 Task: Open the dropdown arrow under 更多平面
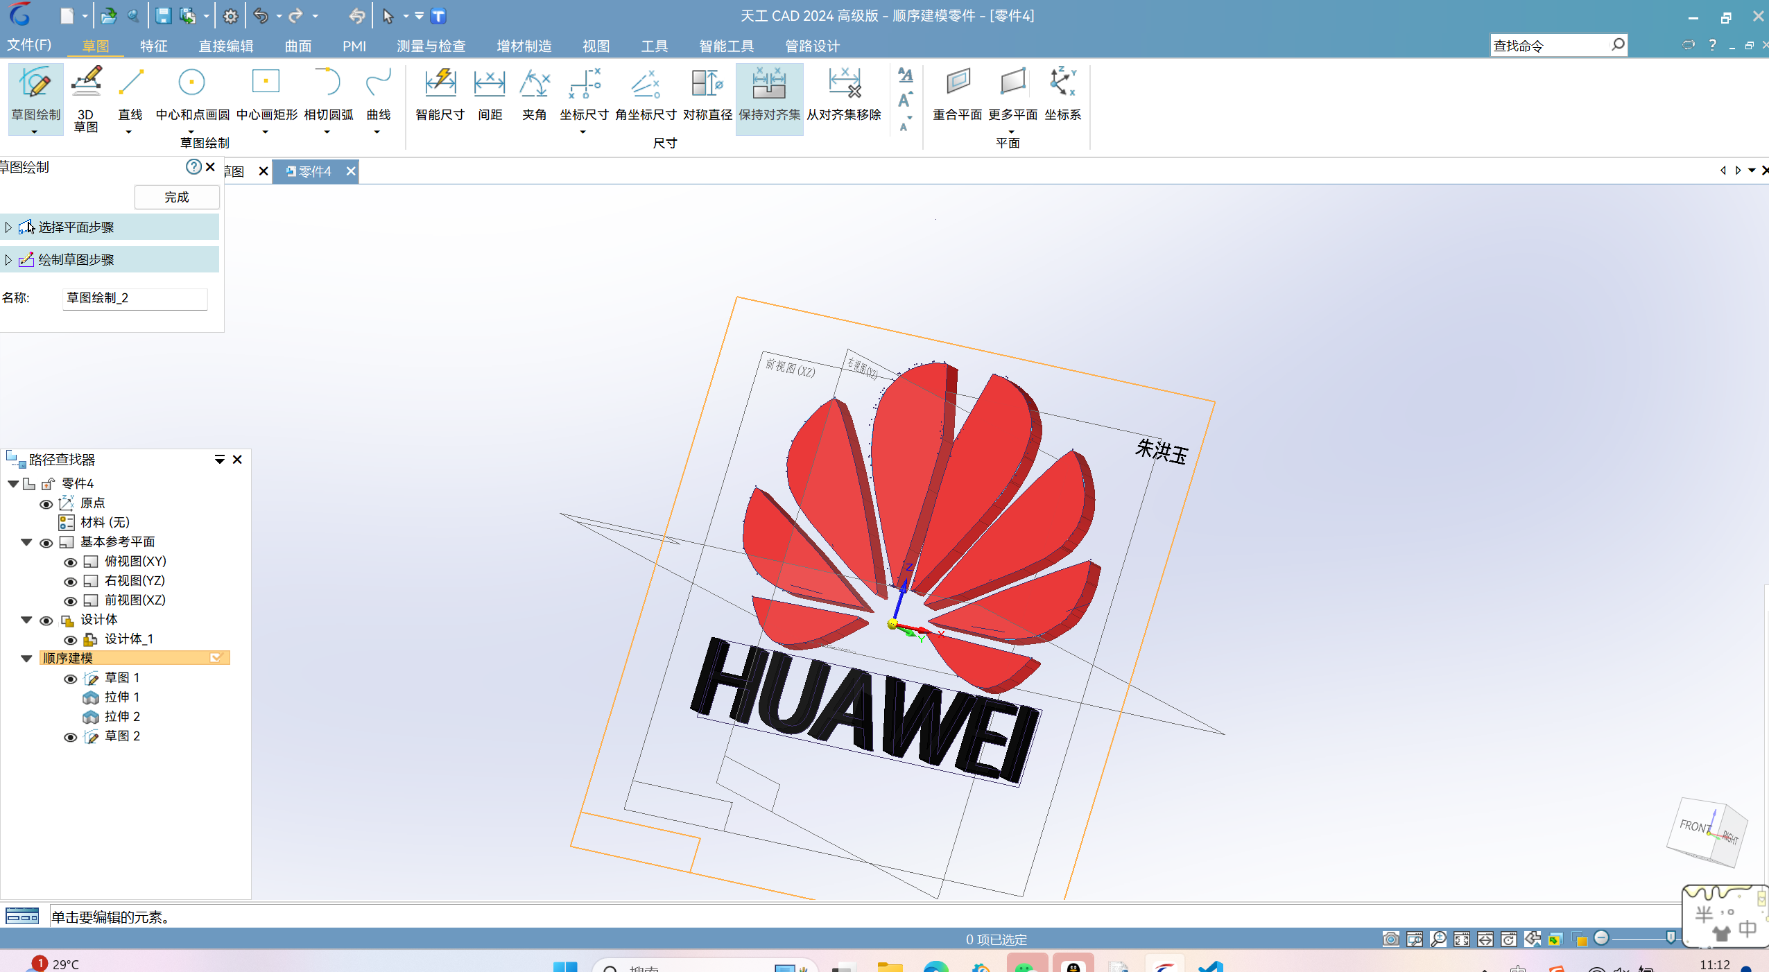1012,131
